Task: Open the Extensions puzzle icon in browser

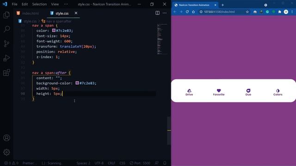Action: tap(280, 12)
